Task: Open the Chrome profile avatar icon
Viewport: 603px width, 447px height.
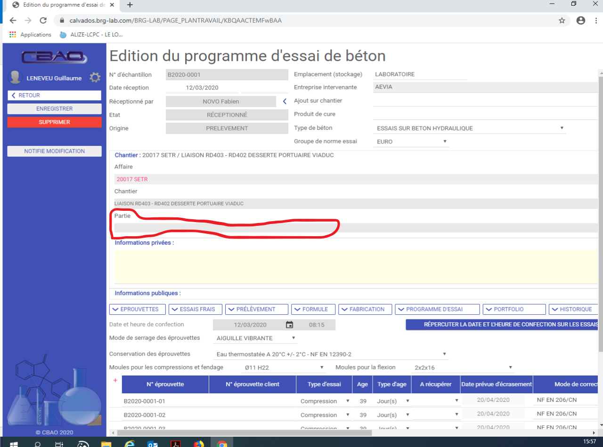Action: coord(580,21)
